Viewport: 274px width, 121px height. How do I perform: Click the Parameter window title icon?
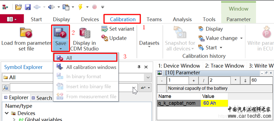click(160, 73)
